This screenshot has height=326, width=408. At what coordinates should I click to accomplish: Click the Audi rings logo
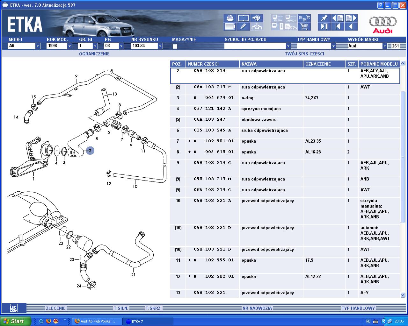pyautogui.click(x=383, y=25)
